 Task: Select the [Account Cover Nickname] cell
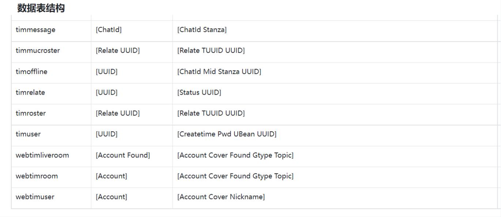point(221,197)
